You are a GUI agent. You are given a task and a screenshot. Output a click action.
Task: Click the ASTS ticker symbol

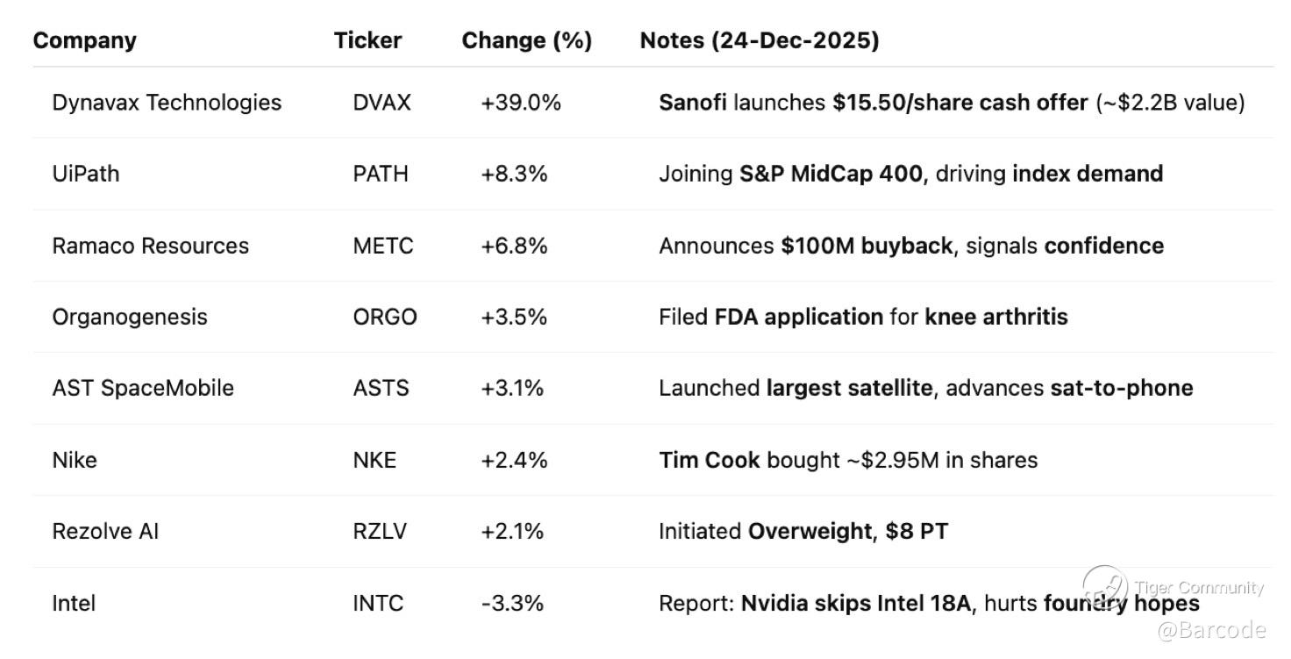(x=381, y=388)
